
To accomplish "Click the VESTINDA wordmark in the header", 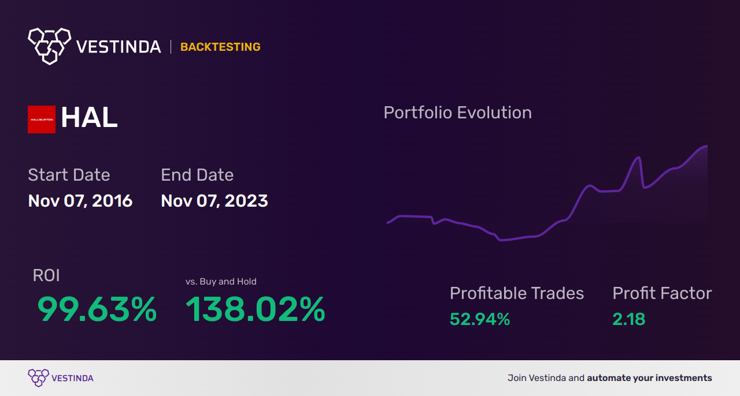I will [119, 47].
